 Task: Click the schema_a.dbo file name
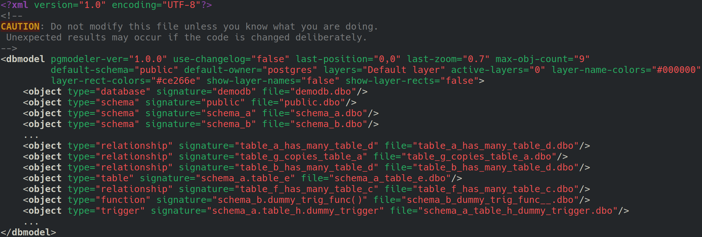click(329, 113)
